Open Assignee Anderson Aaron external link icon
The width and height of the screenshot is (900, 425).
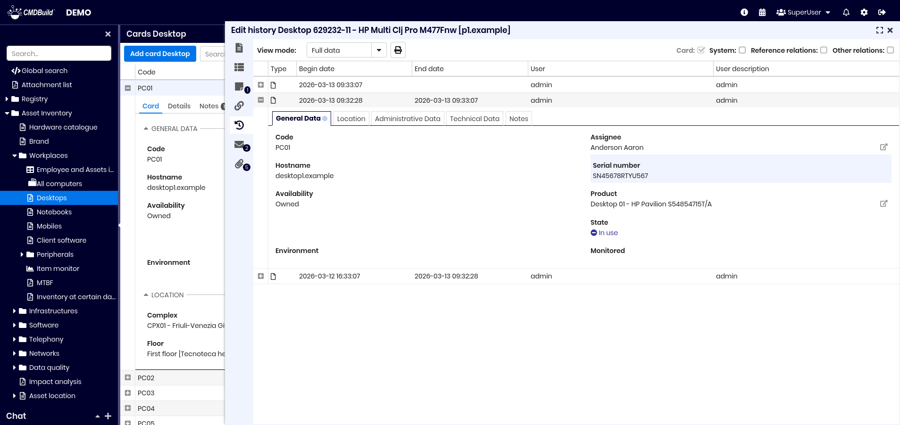pos(883,147)
